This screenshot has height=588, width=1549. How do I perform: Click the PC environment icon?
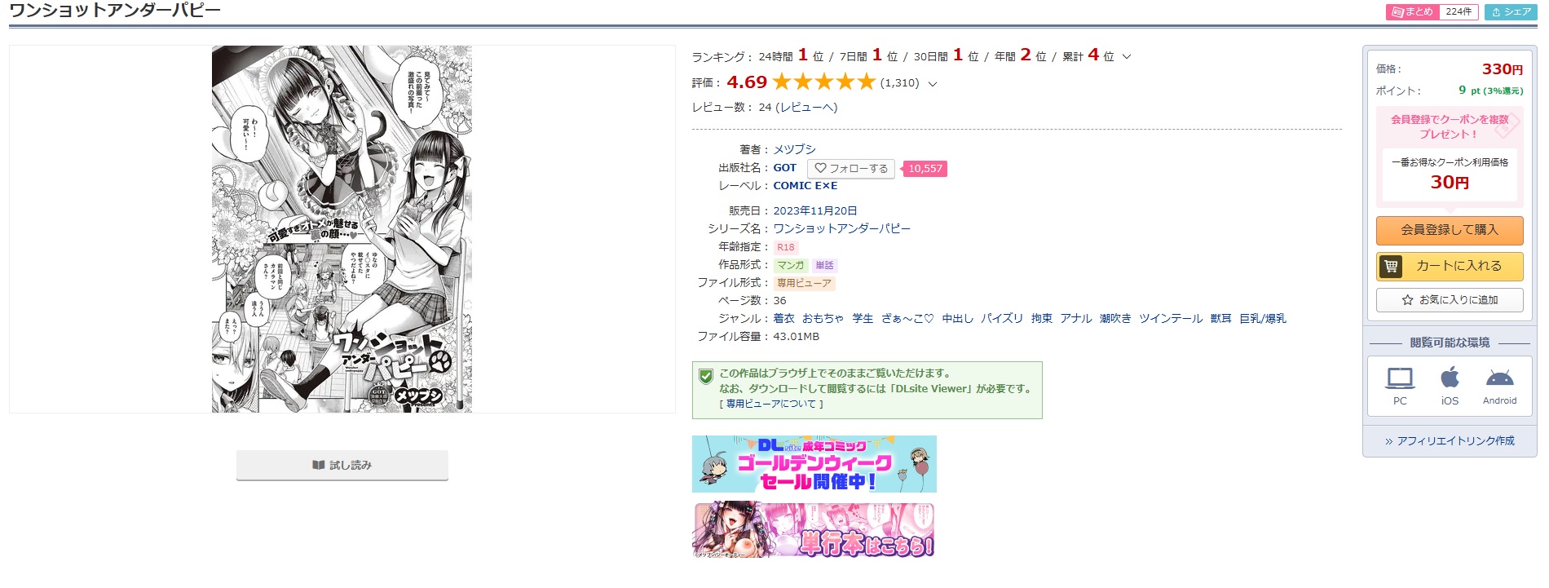1400,378
